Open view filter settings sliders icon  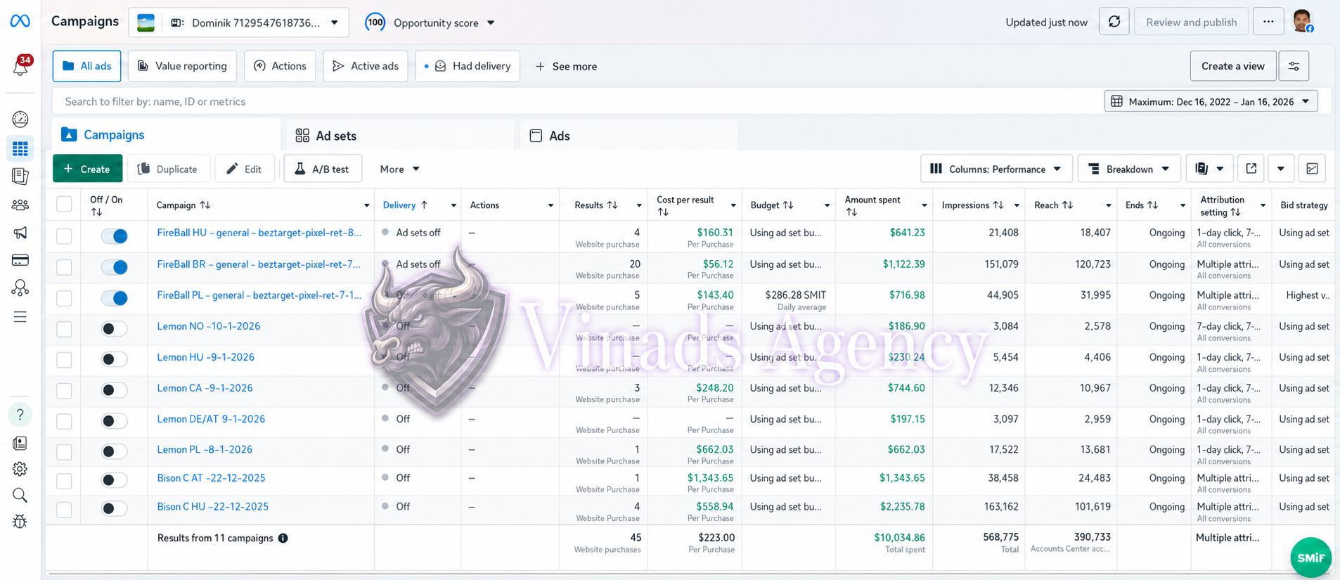click(1294, 66)
